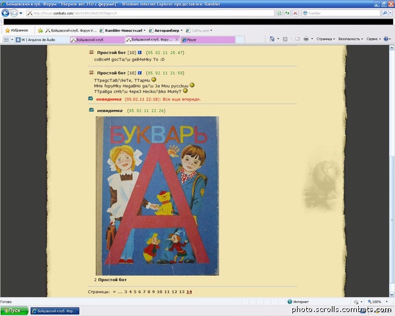Go to first pages with « link

coord(114,292)
